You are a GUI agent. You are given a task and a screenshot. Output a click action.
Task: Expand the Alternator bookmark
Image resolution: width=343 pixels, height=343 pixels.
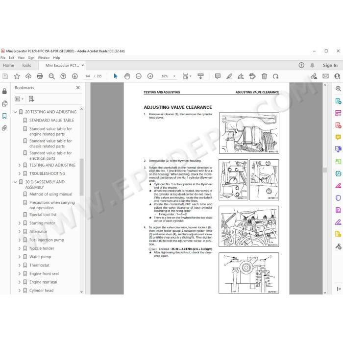(x=20, y=232)
